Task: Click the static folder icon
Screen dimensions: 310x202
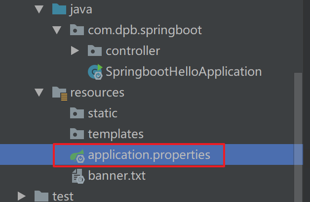Action: tap(77, 113)
